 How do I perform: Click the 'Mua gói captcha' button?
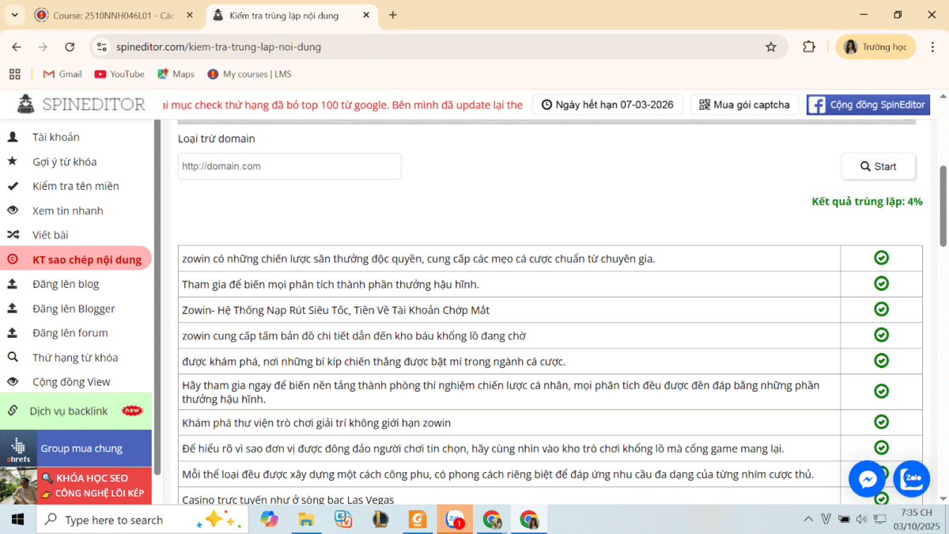coord(743,104)
